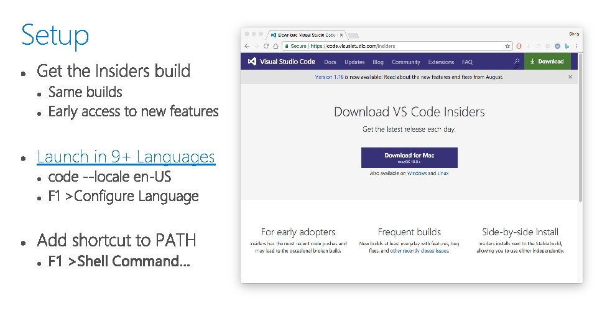
Task: Click 'Same builds' bullet text
Action: point(85,92)
